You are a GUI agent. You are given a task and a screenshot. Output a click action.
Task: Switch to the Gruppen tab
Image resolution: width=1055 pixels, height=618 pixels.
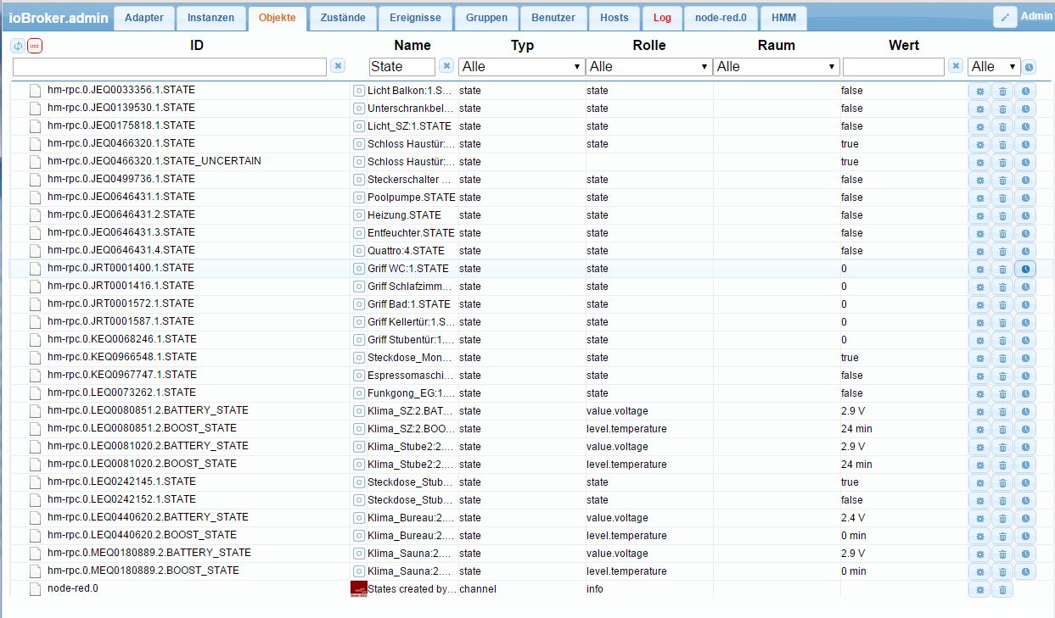pos(486,18)
